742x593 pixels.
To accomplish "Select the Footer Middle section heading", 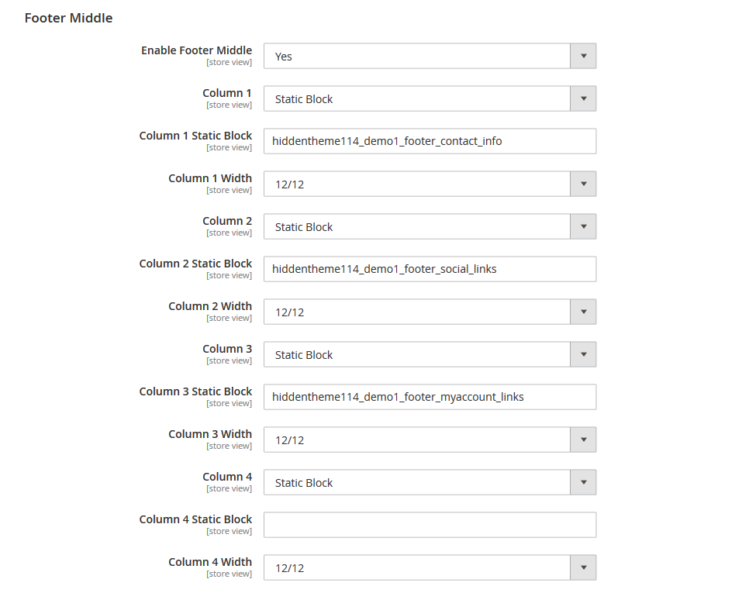I will [x=68, y=17].
